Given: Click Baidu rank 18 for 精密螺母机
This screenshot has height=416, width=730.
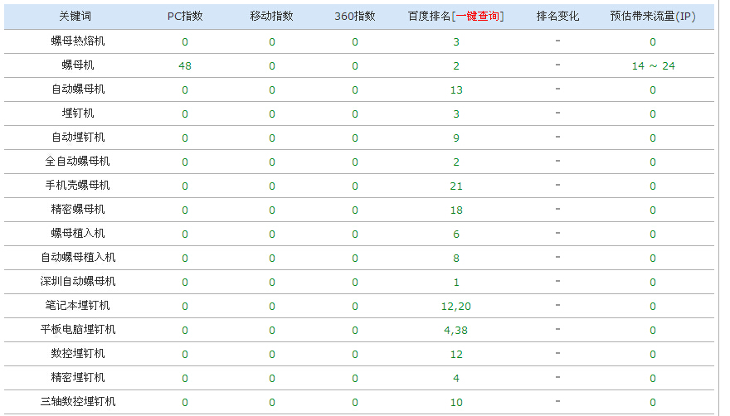Looking at the screenshot, I should pyautogui.click(x=456, y=210).
